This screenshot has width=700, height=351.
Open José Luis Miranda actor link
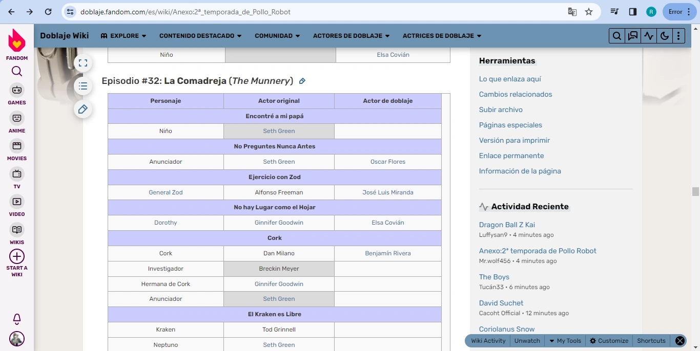pos(388,192)
